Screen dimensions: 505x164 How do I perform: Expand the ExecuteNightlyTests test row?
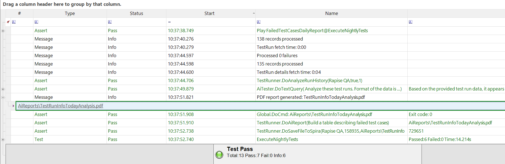(x=3, y=140)
